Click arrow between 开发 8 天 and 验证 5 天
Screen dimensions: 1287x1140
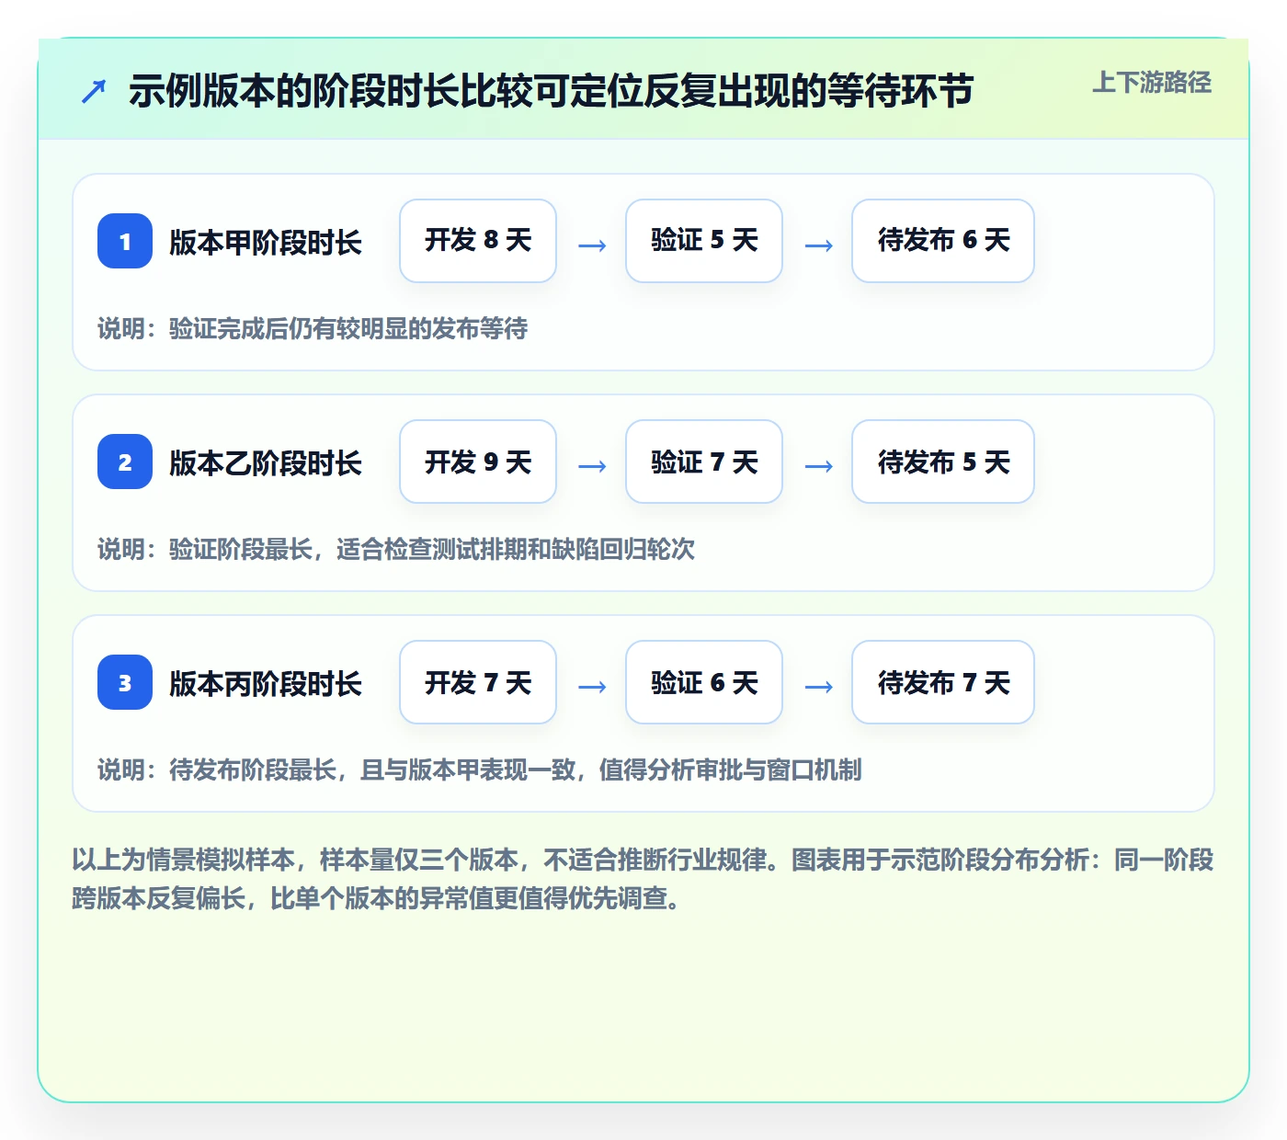click(592, 245)
